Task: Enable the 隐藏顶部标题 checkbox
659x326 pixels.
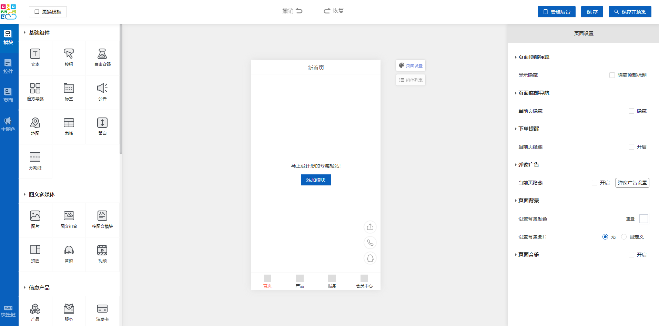Action: click(x=612, y=75)
